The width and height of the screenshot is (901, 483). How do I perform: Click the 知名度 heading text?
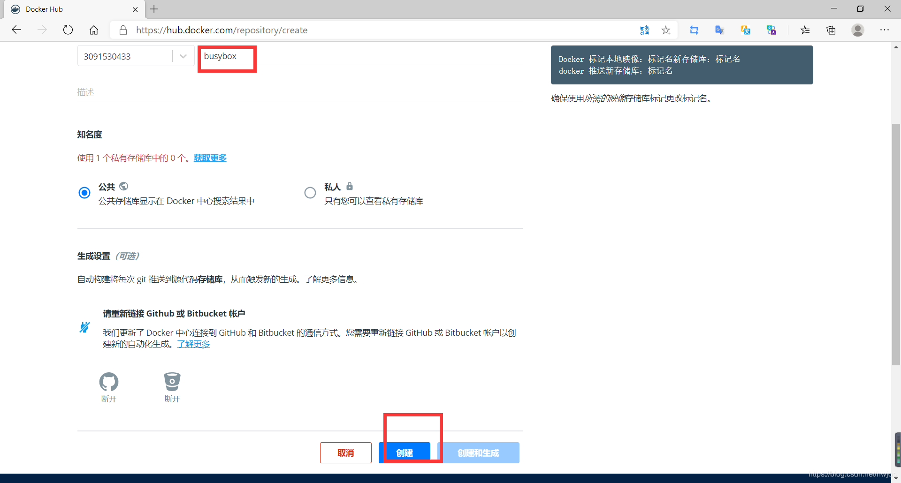coord(90,135)
